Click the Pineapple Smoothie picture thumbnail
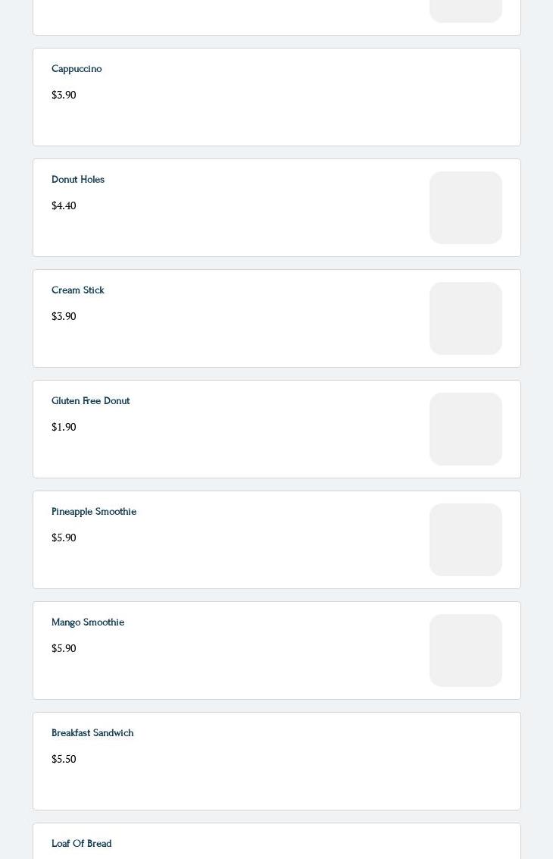The width and height of the screenshot is (553, 859). point(466,540)
